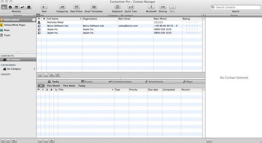This screenshot has height=143, width=262.
Task: Filter tasks by This Month
Action: (x=53, y=86)
